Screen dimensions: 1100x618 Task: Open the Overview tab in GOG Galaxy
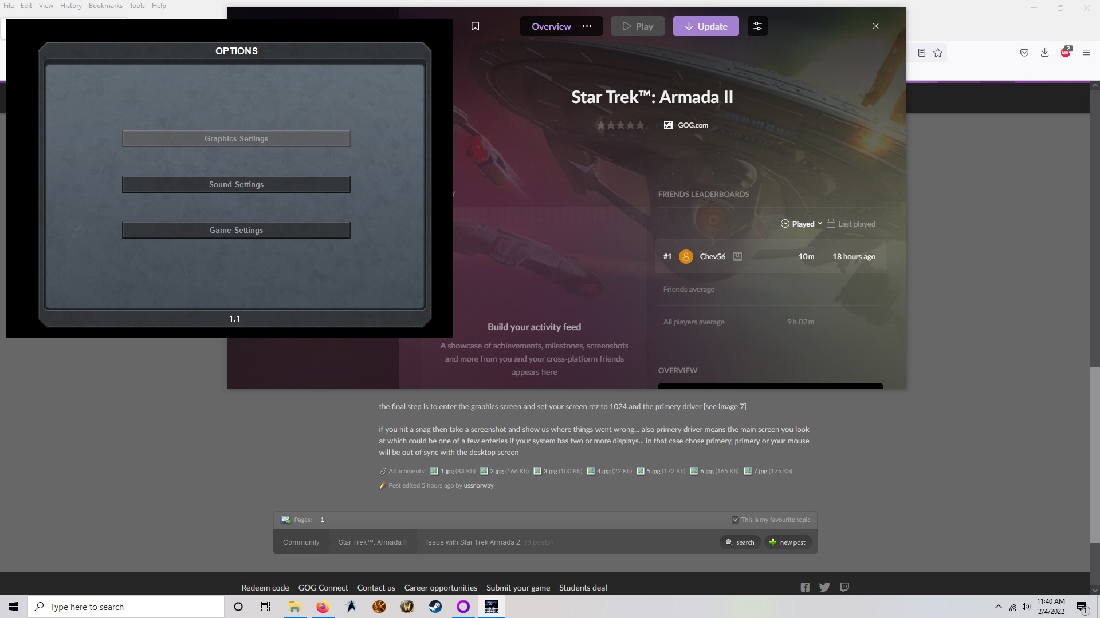point(551,26)
